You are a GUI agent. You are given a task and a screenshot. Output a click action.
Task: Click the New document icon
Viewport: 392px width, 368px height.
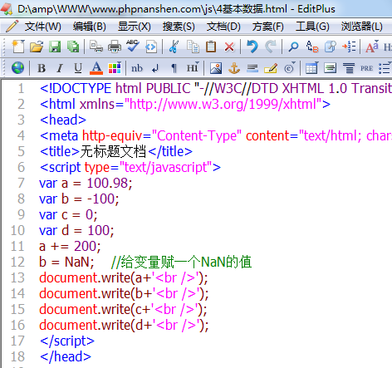(18, 47)
